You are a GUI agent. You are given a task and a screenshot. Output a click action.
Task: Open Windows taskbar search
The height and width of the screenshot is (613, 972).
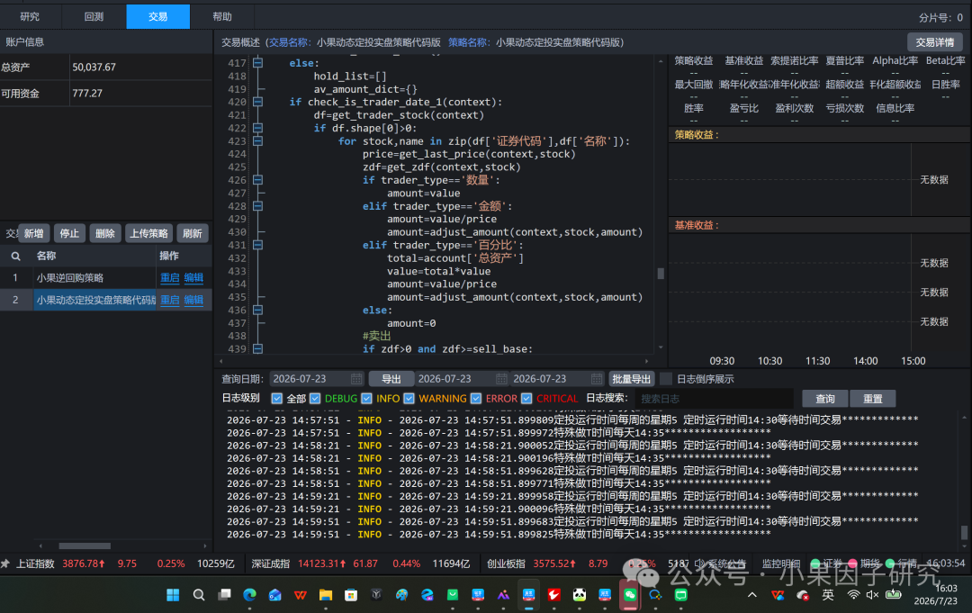tap(198, 595)
